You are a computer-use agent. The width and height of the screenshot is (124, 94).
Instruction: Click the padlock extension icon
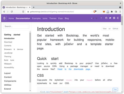coord(108,12)
